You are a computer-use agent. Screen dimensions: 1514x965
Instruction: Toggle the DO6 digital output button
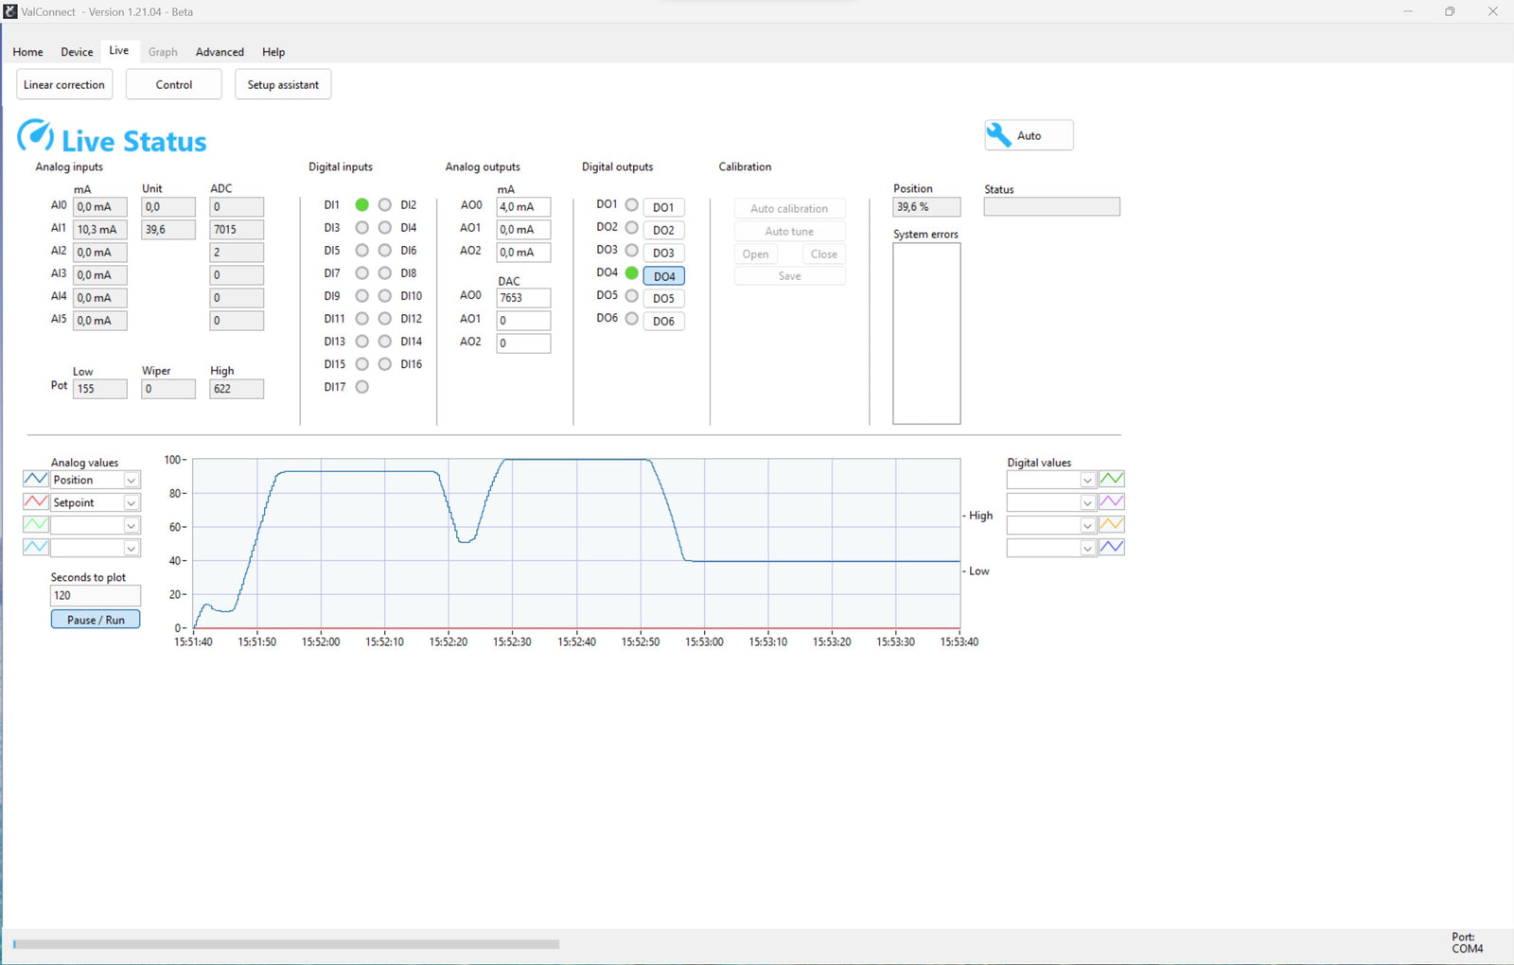point(663,322)
